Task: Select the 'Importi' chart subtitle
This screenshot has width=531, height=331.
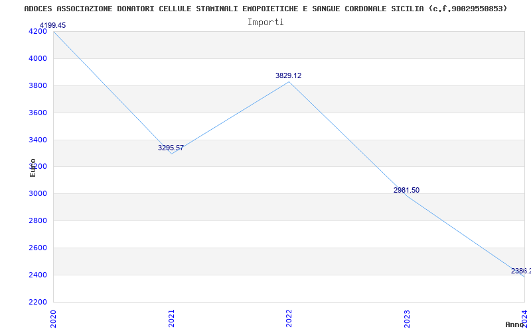Action: coord(265,23)
